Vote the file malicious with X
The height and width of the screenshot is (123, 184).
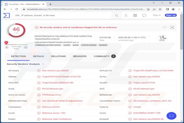pyautogui.click(x=7, y=47)
